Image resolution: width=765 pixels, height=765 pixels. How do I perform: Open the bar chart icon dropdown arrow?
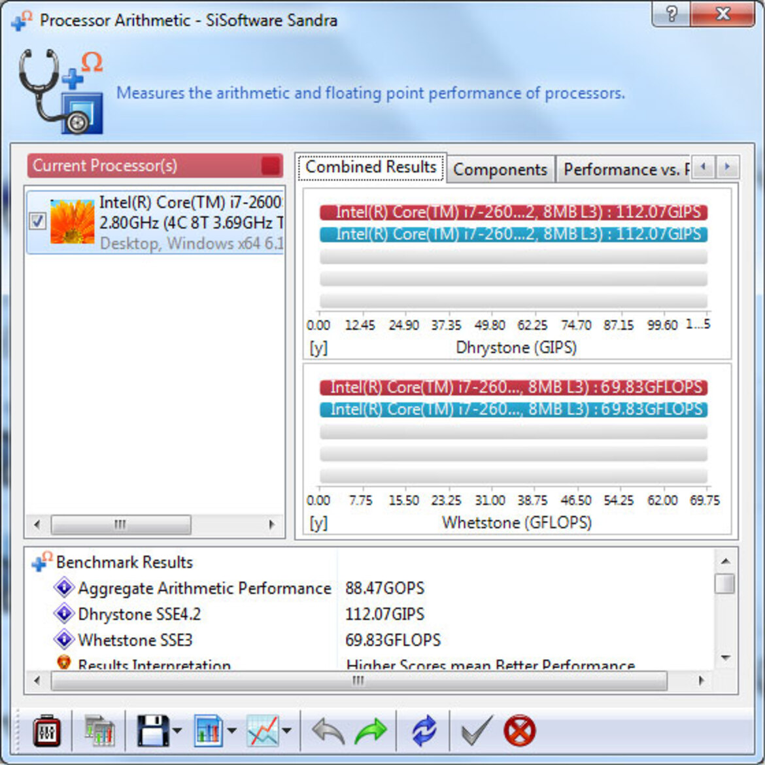click(231, 730)
